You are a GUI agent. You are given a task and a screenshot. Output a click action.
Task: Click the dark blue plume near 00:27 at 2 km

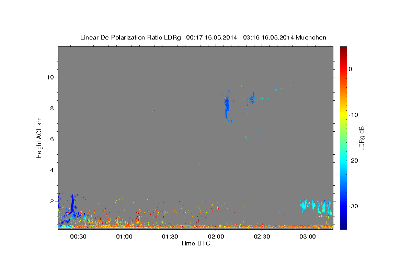click(x=72, y=203)
